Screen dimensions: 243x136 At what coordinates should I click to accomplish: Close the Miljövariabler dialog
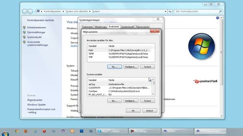point(155,31)
